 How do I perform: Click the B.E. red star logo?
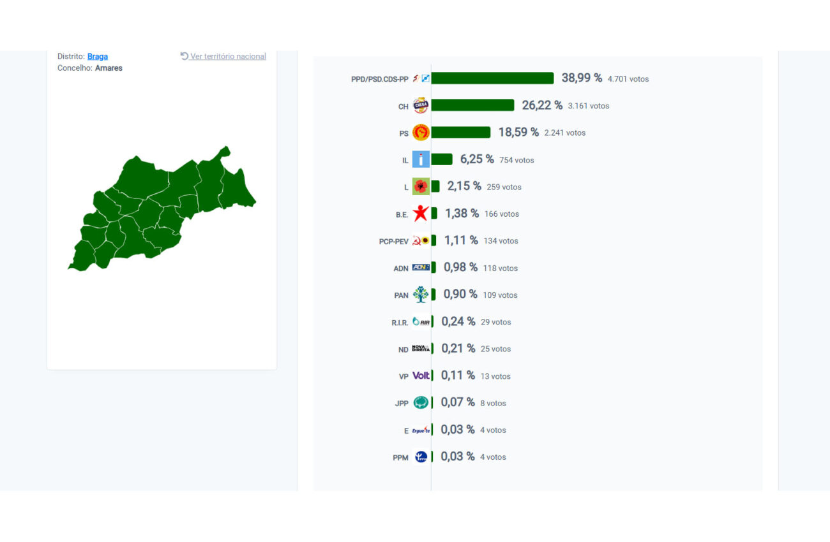coord(421,214)
